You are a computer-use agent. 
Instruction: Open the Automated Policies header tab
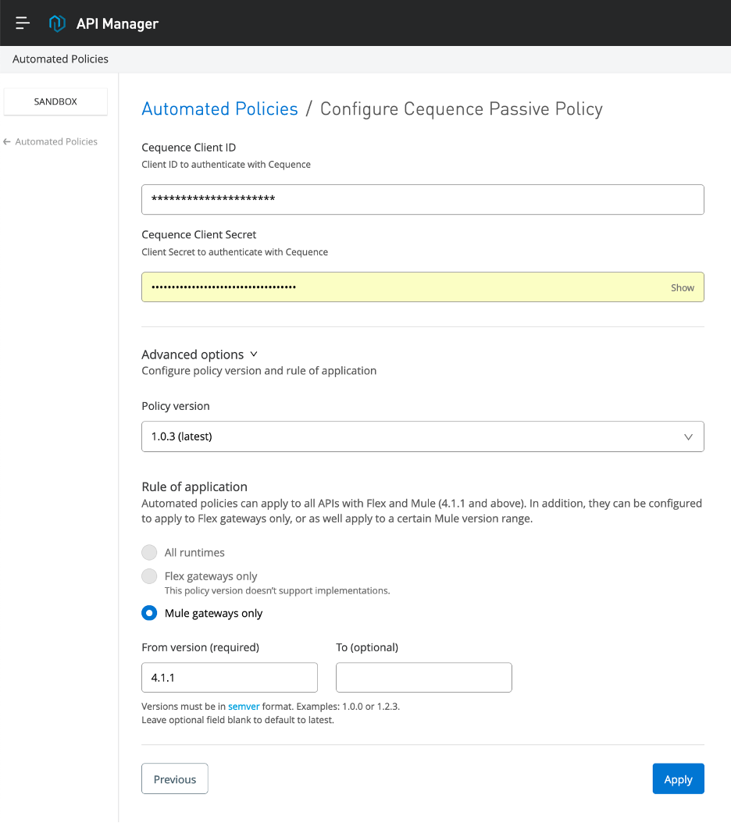tap(60, 59)
